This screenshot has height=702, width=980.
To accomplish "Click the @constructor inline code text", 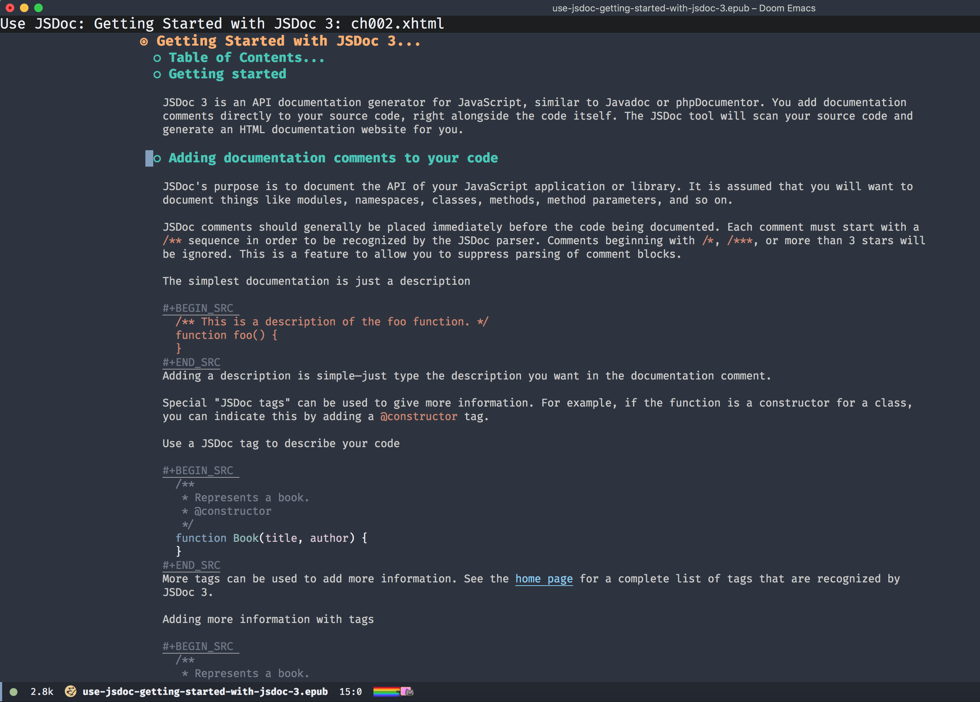I will tap(418, 417).
